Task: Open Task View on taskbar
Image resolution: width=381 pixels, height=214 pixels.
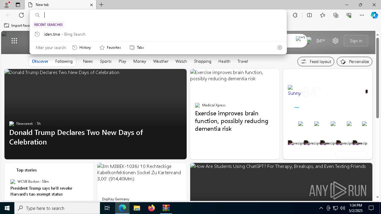Action: point(107,208)
